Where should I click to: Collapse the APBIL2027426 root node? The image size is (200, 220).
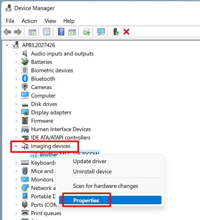pos(7,45)
